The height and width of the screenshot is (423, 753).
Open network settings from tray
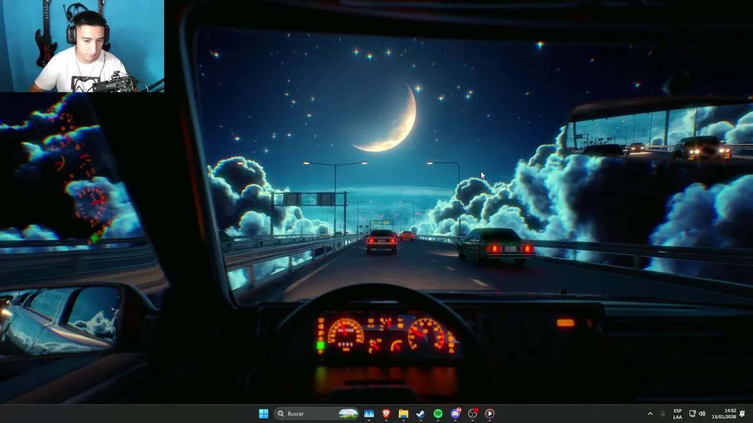(x=692, y=414)
